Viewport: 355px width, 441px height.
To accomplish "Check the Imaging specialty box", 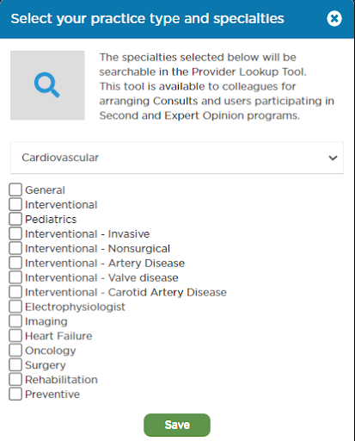I will [x=15, y=321].
